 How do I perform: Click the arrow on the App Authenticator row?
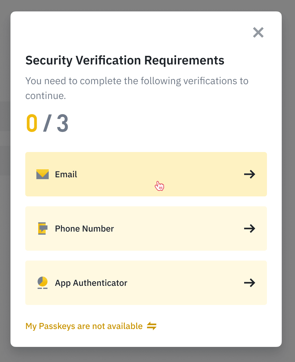[x=249, y=283]
